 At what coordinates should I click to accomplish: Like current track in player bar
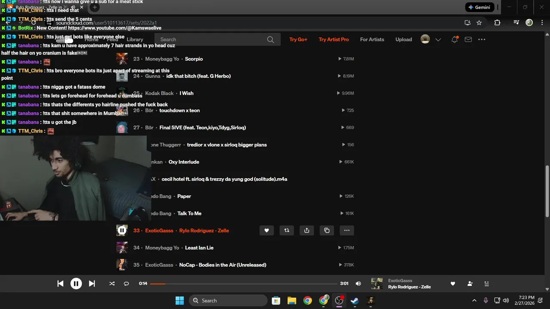(452, 284)
